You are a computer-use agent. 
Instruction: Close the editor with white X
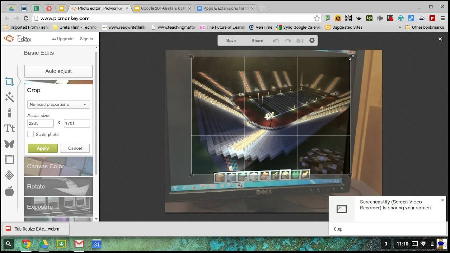tap(440, 39)
